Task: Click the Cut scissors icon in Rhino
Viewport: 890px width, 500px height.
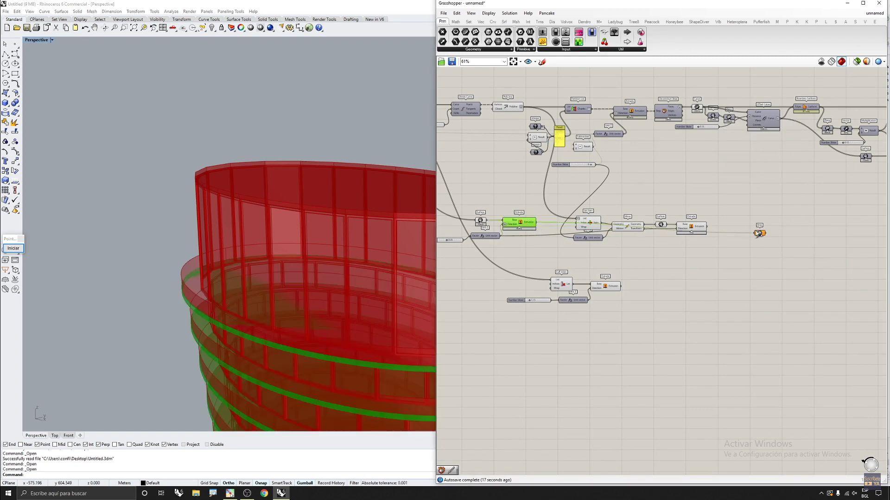Action: coord(56,28)
